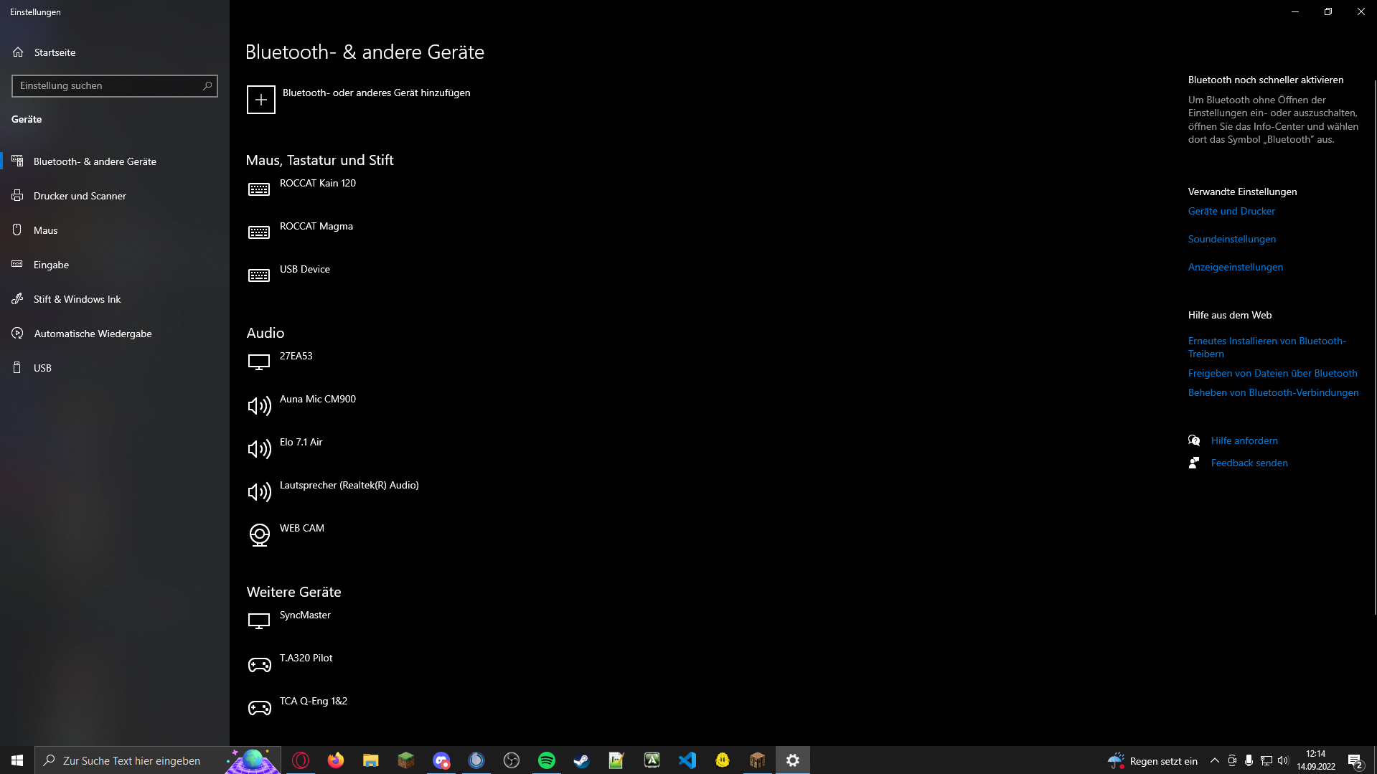
Task: Open Firefox from the taskbar
Action: coord(335,760)
